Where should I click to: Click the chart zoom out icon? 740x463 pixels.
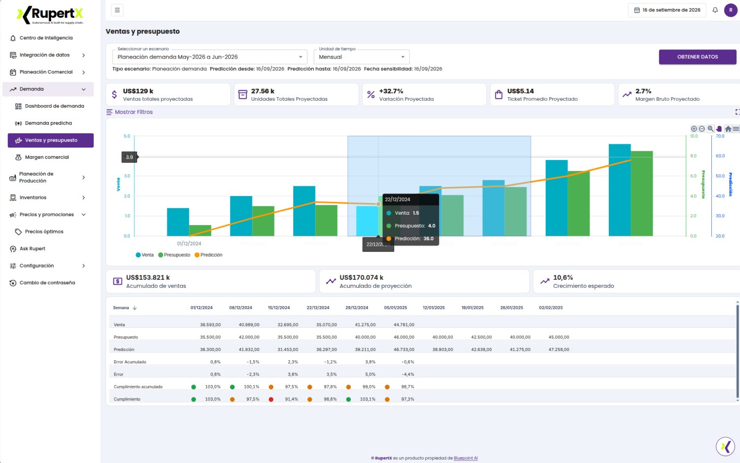702,129
